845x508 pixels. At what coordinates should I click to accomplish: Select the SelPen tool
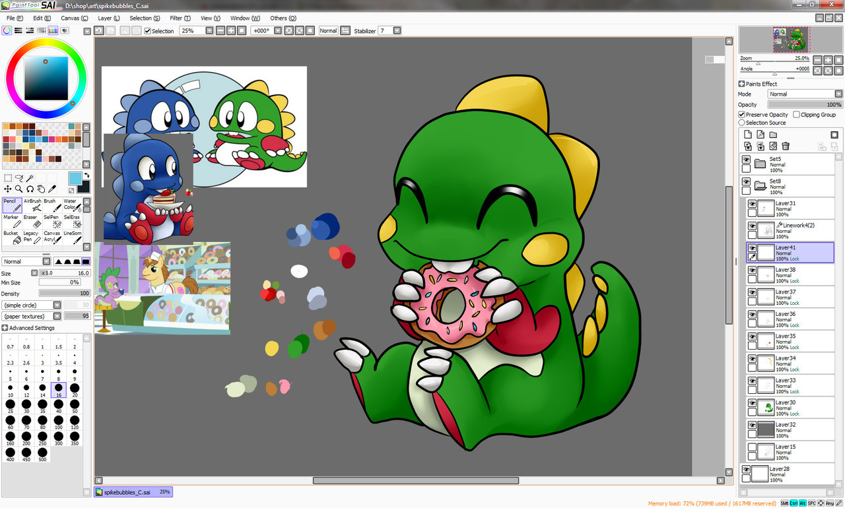pyautogui.click(x=52, y=221)
